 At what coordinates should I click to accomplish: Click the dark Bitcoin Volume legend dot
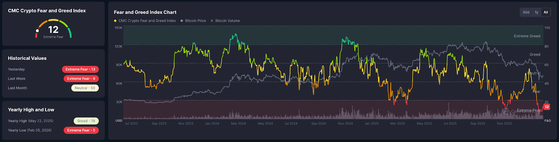click(212, 21)
